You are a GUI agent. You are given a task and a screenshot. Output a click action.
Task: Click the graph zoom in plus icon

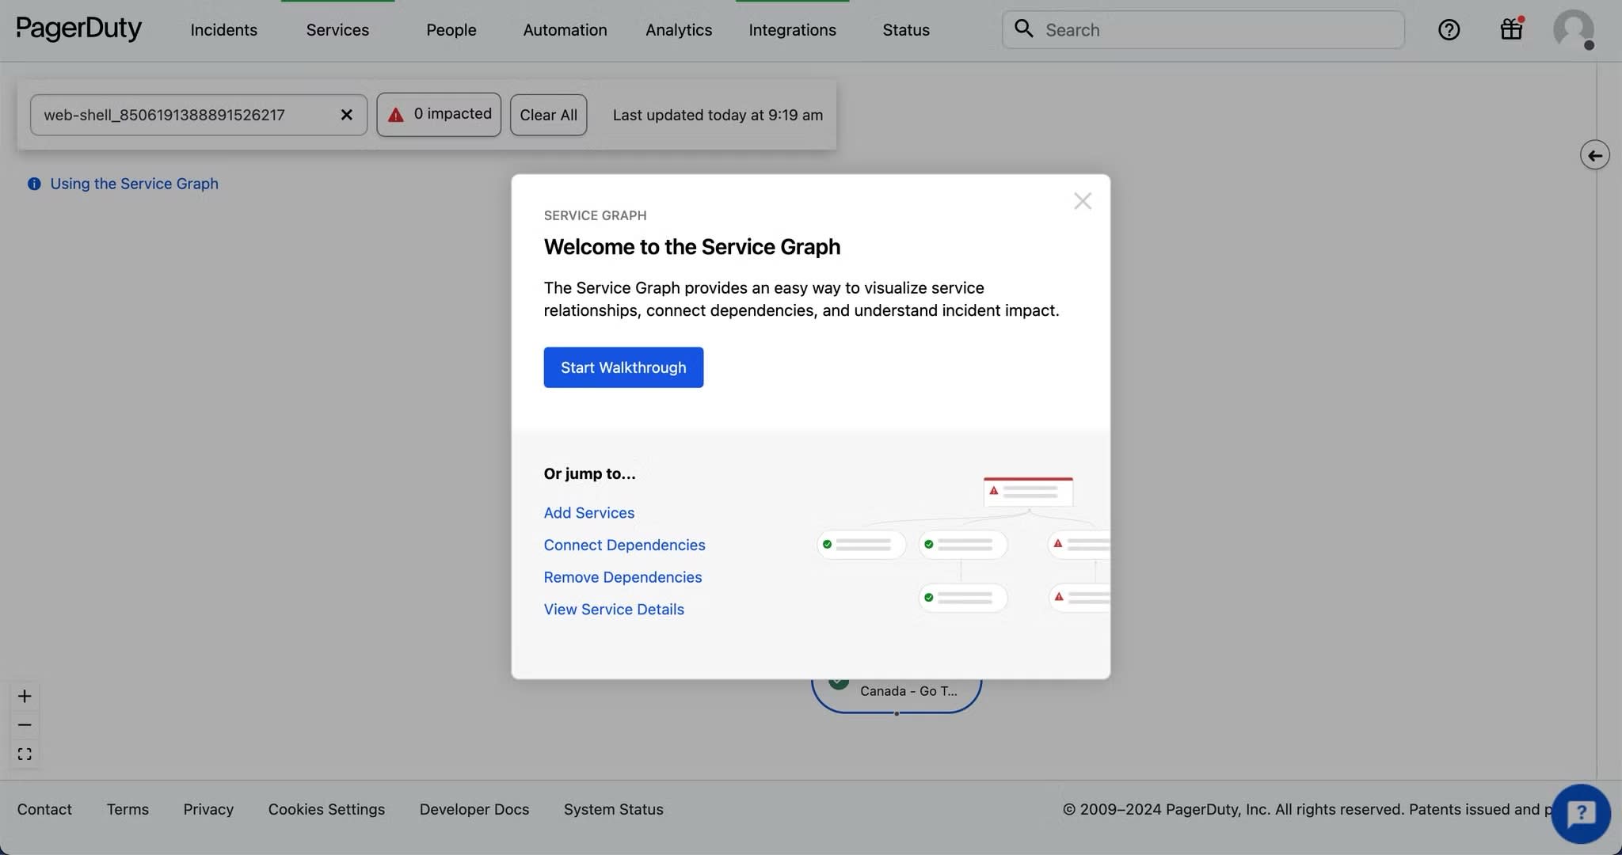(25, 696)
